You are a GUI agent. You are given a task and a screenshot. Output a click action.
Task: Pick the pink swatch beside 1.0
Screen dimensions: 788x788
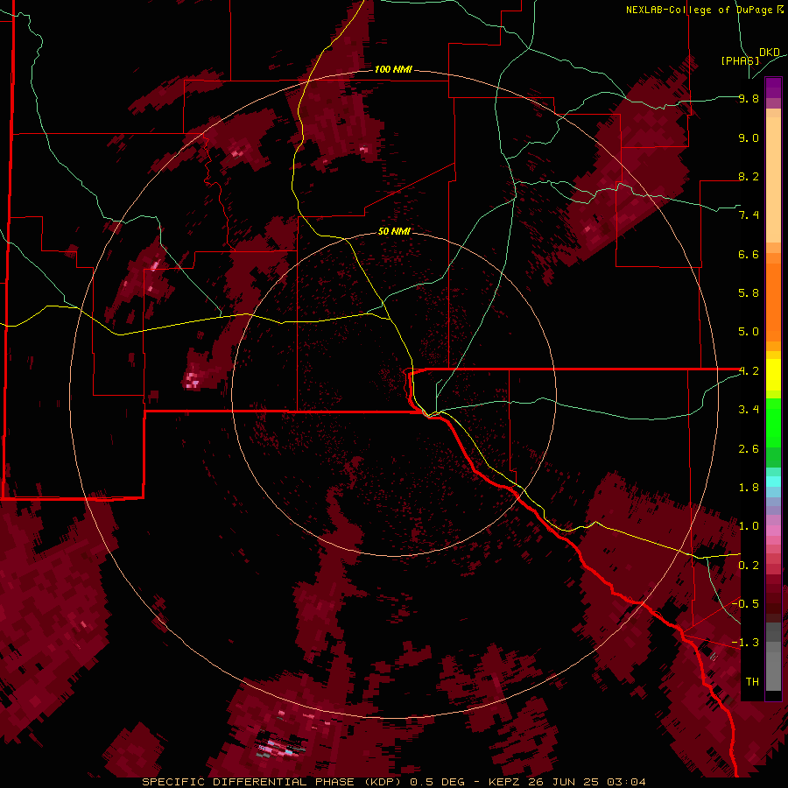coord(773,531)
